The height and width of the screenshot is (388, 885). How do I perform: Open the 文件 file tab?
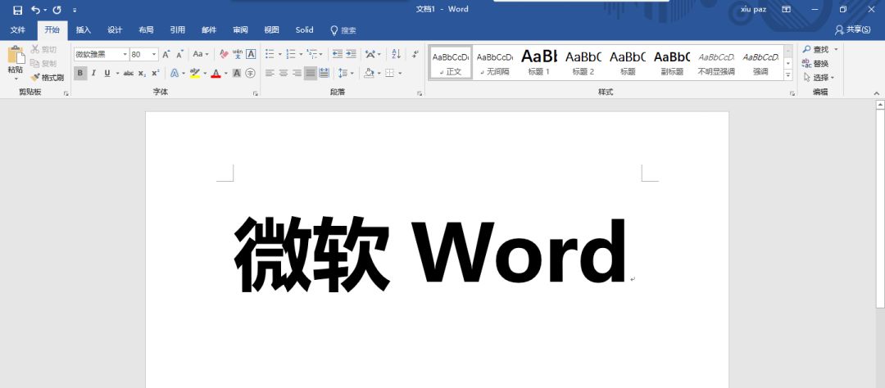pos(18,30)
